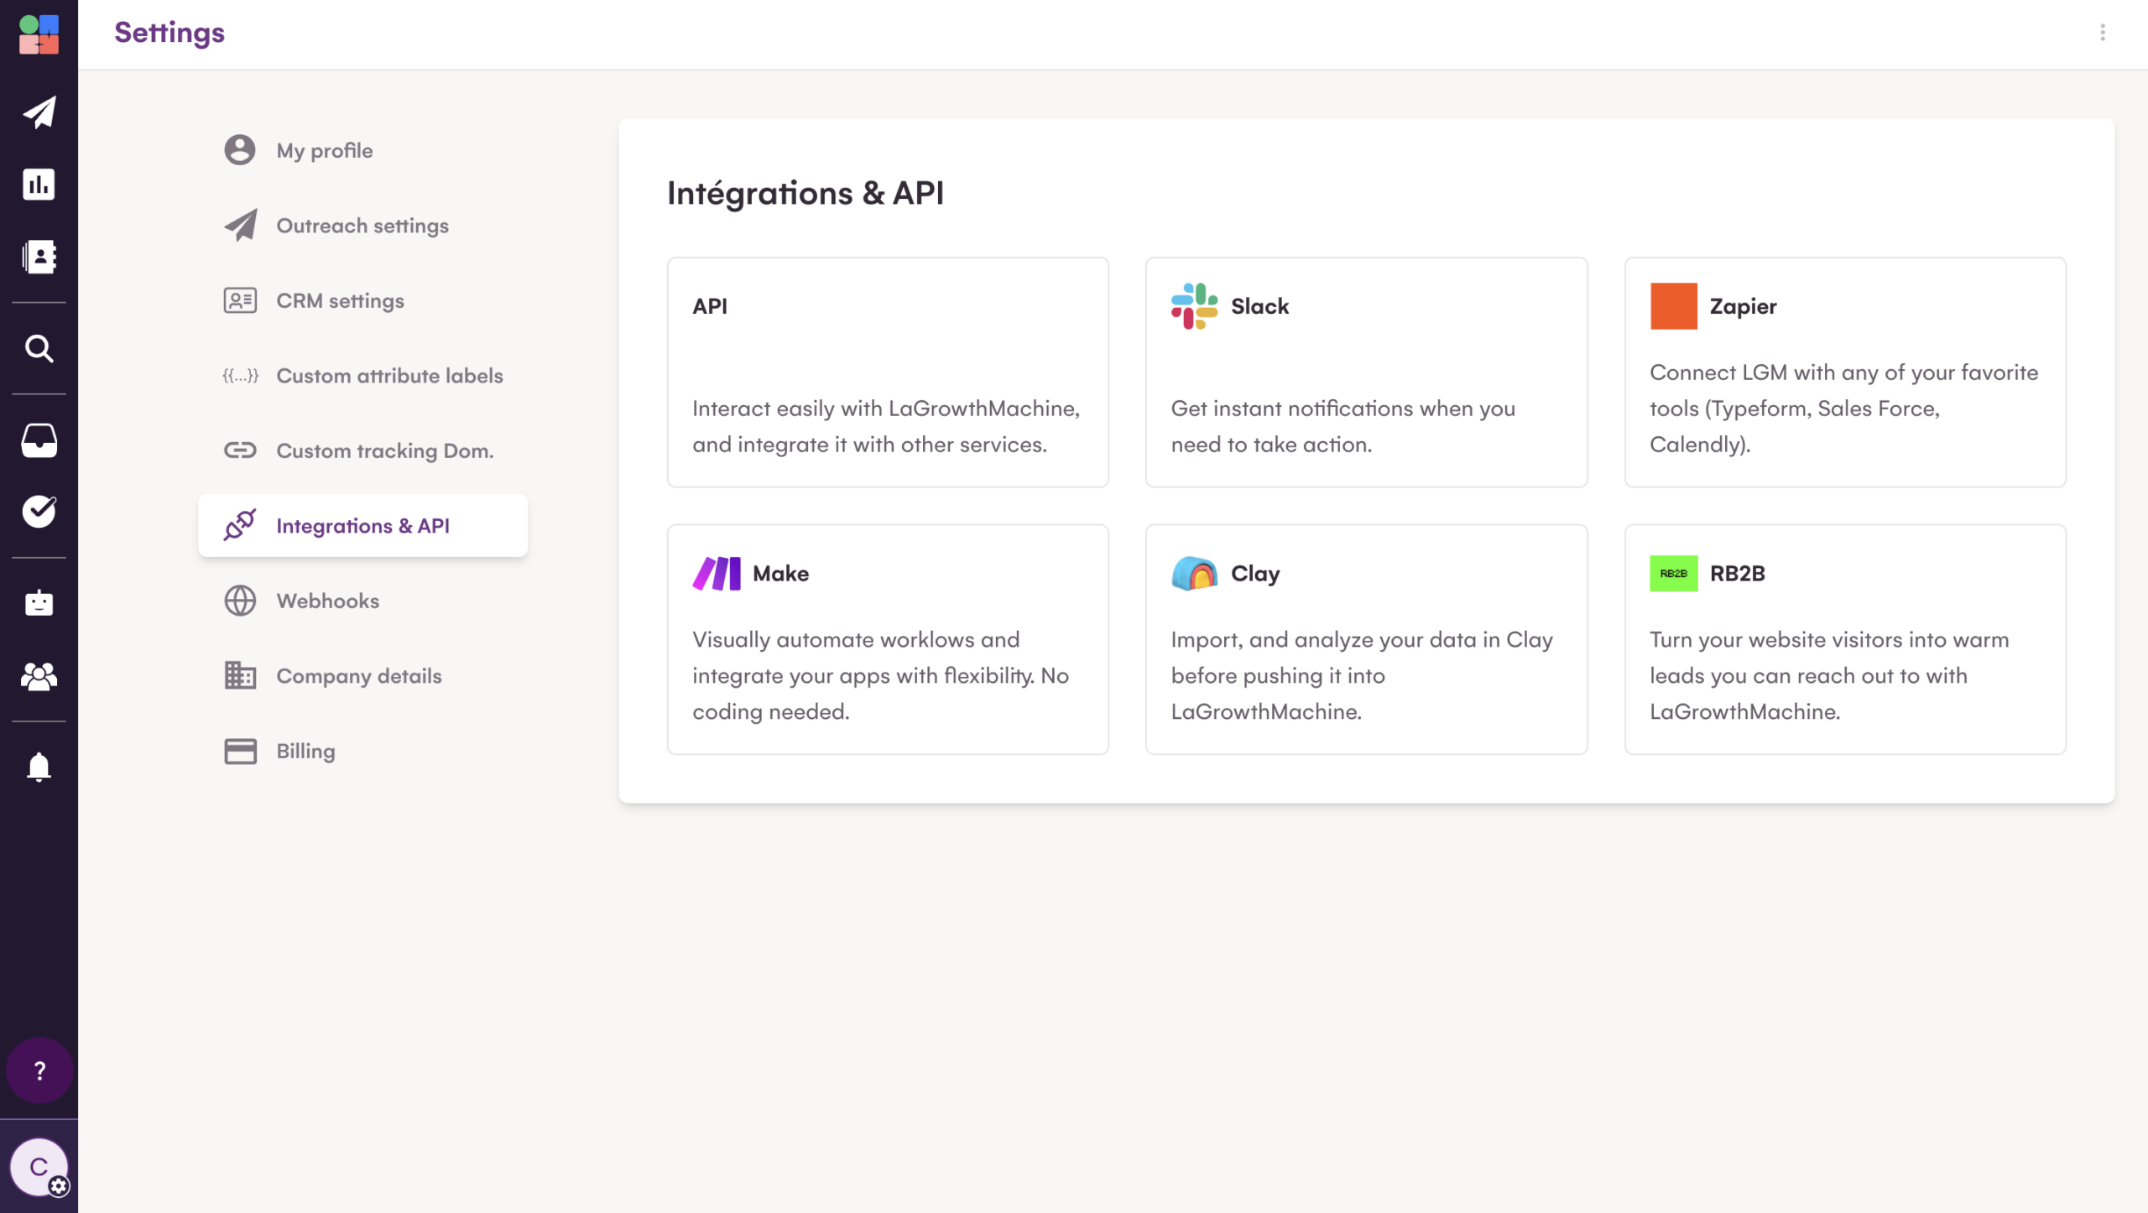Open the leads address book icon
This screenshot has height=1213, width=2148.
pos(39,256)
